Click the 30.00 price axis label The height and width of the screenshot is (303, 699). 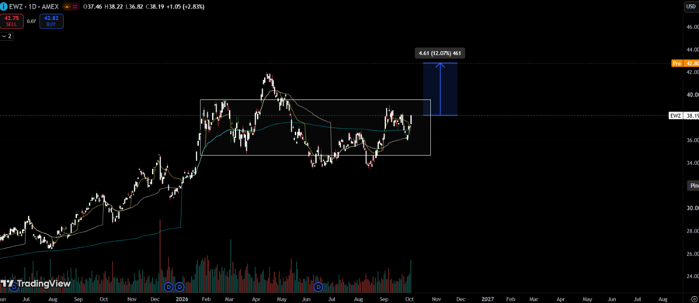tap(692, 208)
